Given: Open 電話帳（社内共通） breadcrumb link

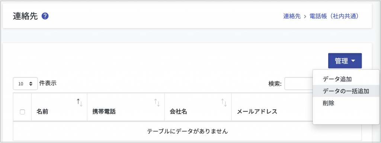Looking at the screenshot, I should coord(334,16).
